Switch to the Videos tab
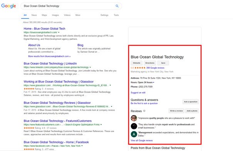 point(67,15)
